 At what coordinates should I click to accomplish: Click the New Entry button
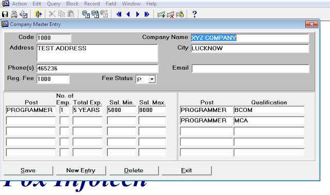pos(81,170)
